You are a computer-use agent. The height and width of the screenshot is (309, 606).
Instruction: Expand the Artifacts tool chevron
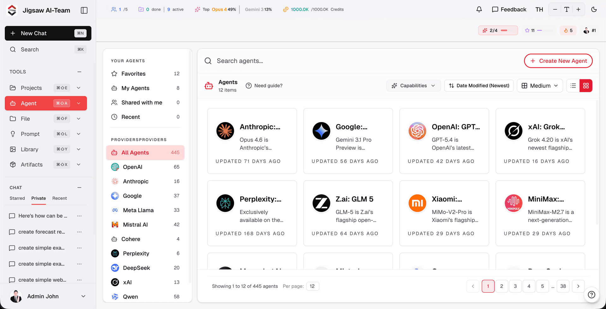point(79,165)
